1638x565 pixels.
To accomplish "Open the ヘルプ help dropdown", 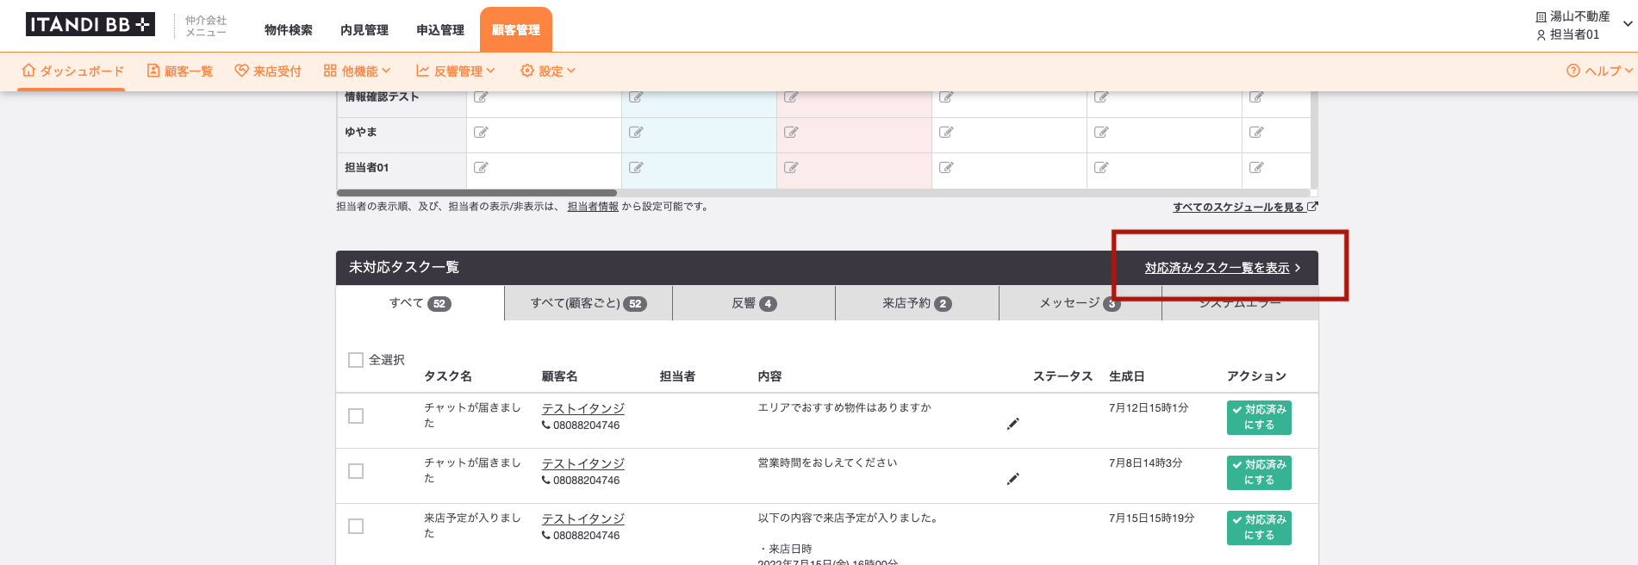I will (1599, 71).
